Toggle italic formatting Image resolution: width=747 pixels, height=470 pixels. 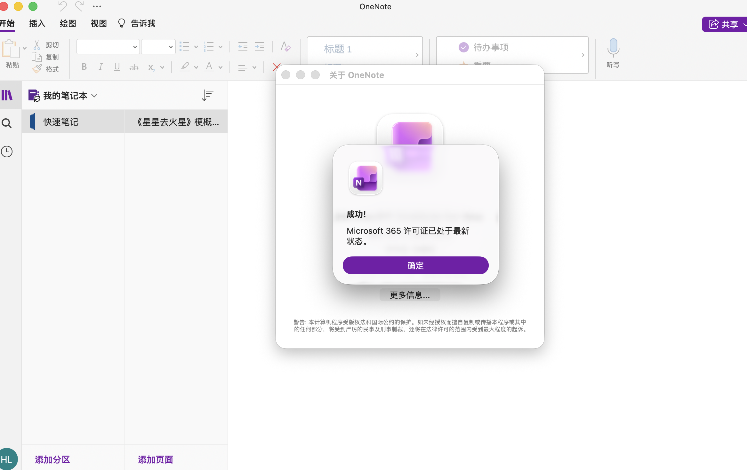coord(100,67)
